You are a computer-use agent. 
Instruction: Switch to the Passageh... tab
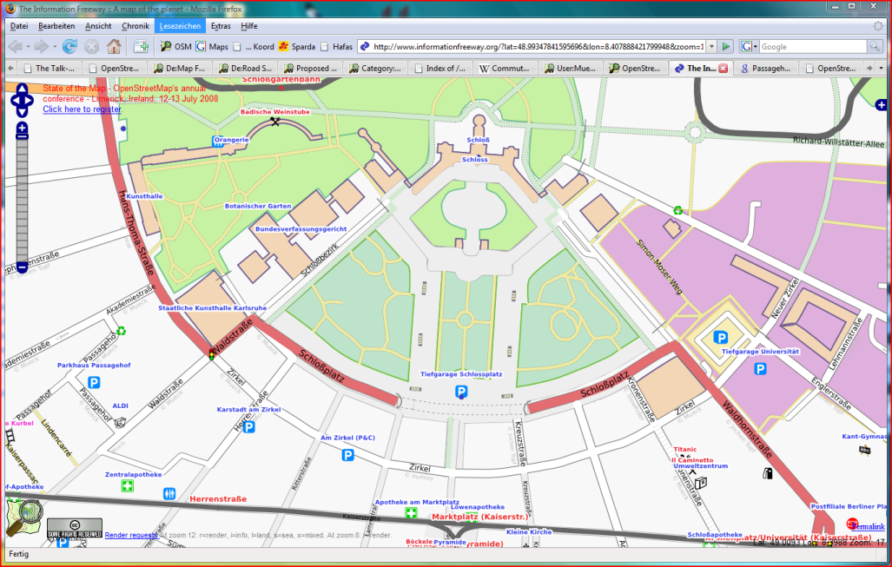click(765, 69)
